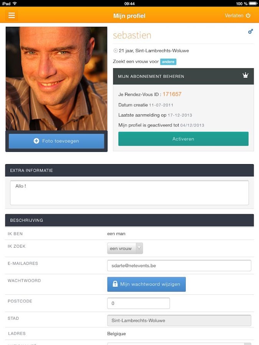The image size is (259, 345).
Task: Open the hamburger menu
Action: [x=12, y=15]
